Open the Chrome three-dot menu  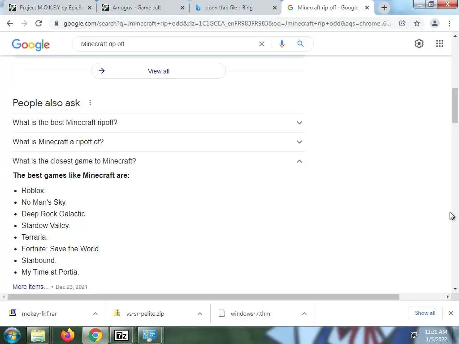pos(449,23)
